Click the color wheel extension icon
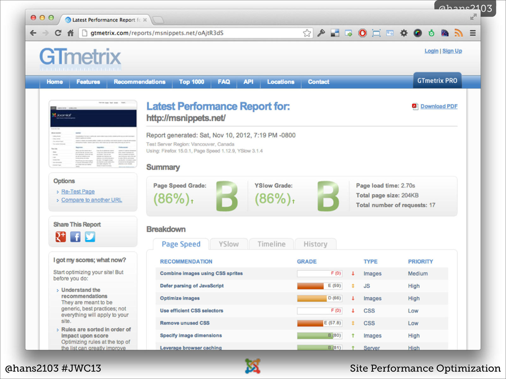Screen dimensions: 506x379 pyautogui.click(x=418, y=33)
